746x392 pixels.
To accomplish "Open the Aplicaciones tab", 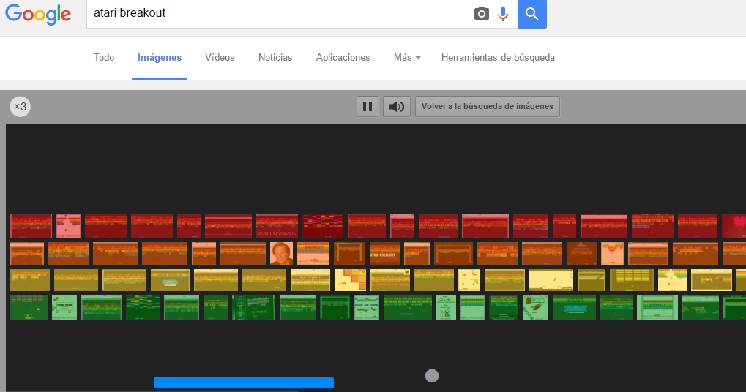I will (343, 58).
